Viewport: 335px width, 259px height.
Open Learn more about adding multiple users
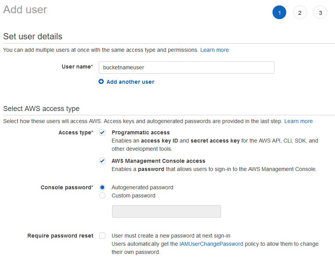click(214, 50)
